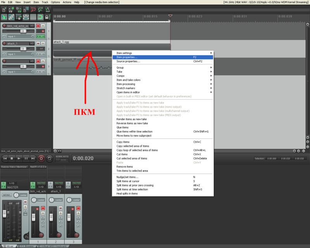Screen dimensions: 310x248
Task: Mute the attack_1 track in track panel
Action: point(38,43)
